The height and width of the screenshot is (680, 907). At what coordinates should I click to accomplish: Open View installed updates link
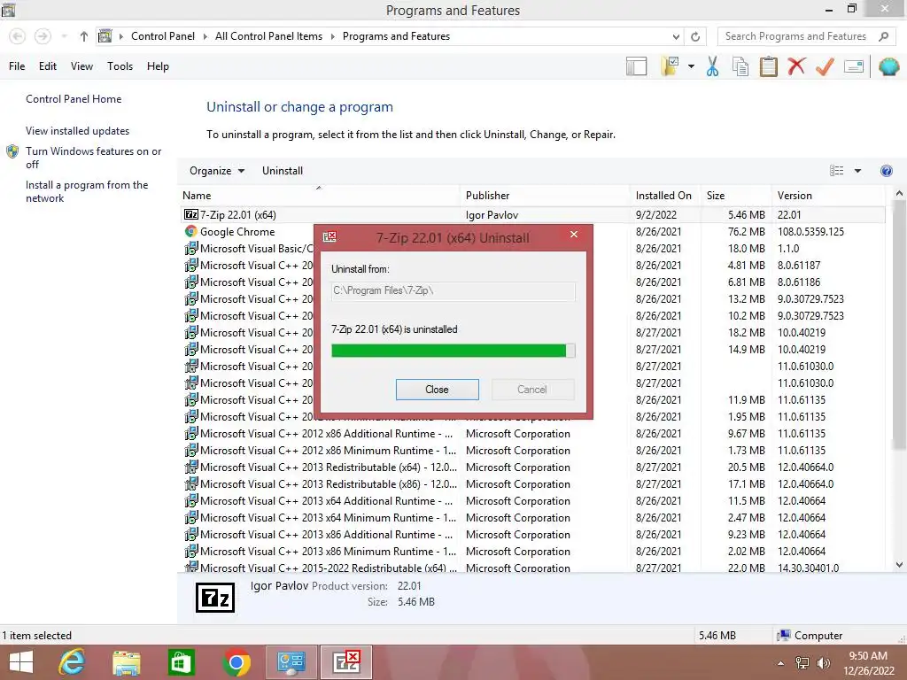coord(78,131)
